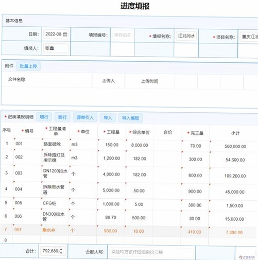
Task: Open the calendar icon in date field
Action: click(65, 34)
